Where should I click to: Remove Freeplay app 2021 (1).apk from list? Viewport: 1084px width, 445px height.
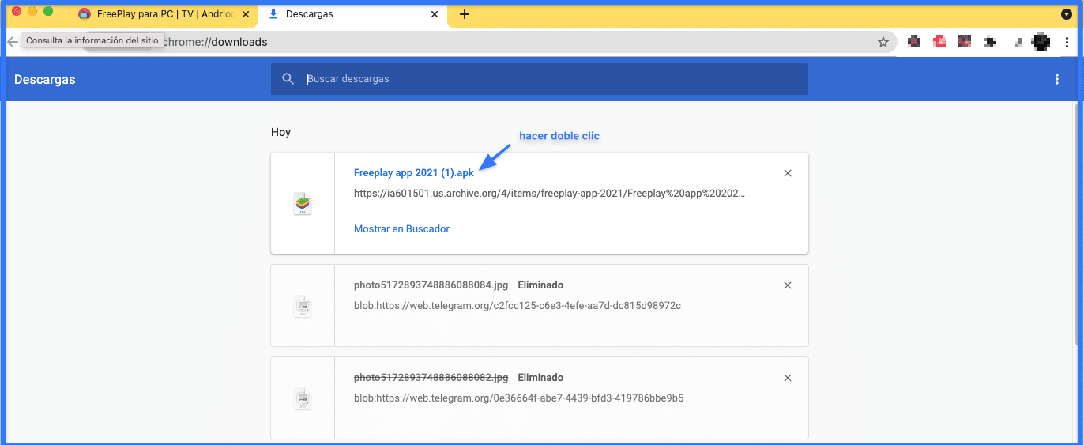(787, 173)
